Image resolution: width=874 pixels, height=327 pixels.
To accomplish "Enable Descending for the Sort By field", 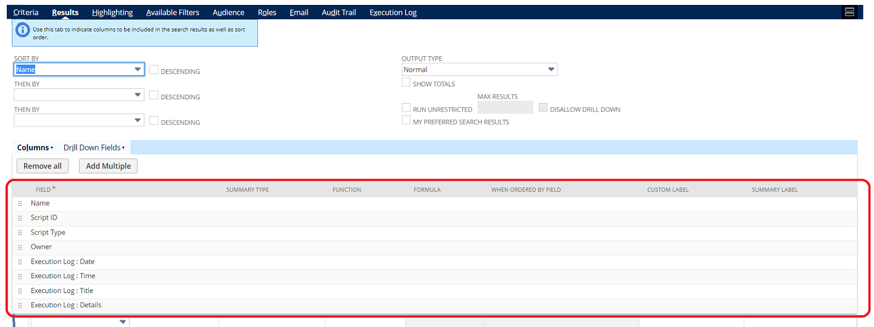I will 154,70.
